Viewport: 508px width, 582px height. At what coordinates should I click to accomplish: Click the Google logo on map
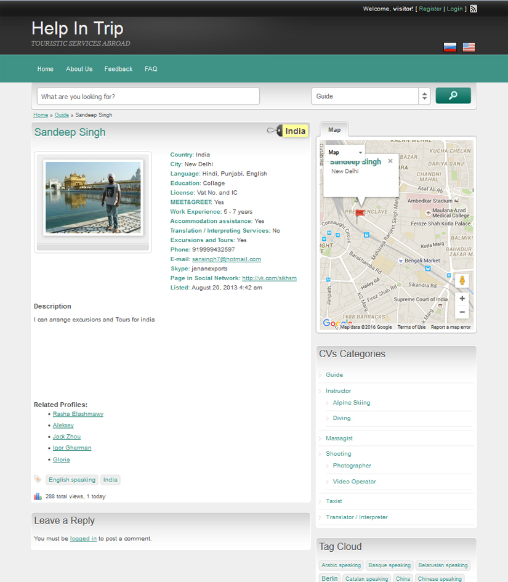coord(337,323)
